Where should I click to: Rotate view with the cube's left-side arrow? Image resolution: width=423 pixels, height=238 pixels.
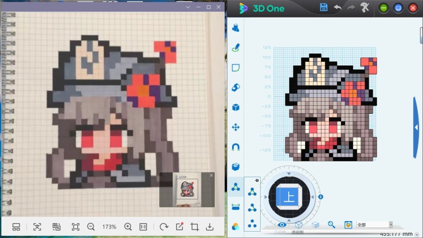pyautogui.click(x=266, y=197)
